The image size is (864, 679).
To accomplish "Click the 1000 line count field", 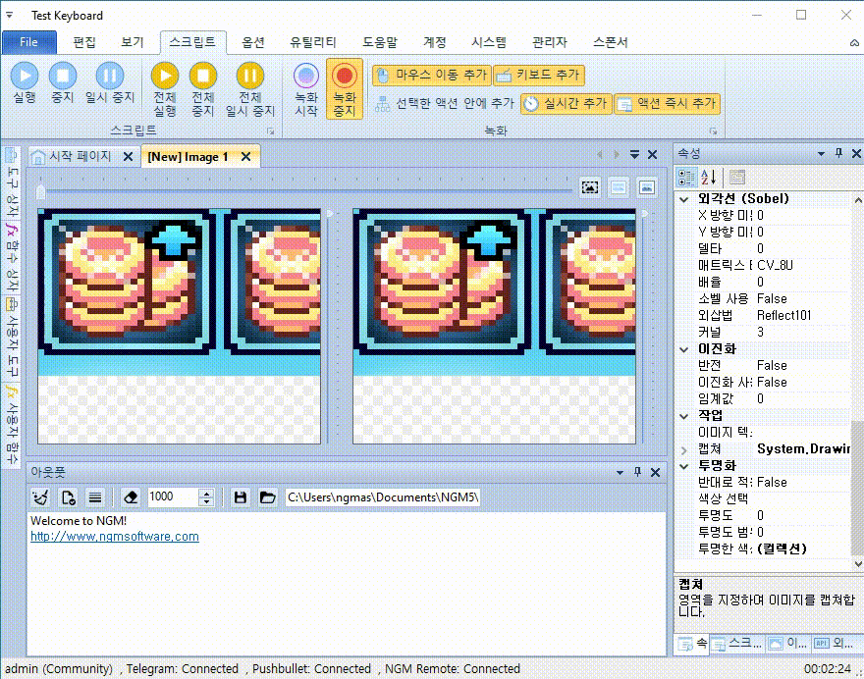I will click(172, 497).
